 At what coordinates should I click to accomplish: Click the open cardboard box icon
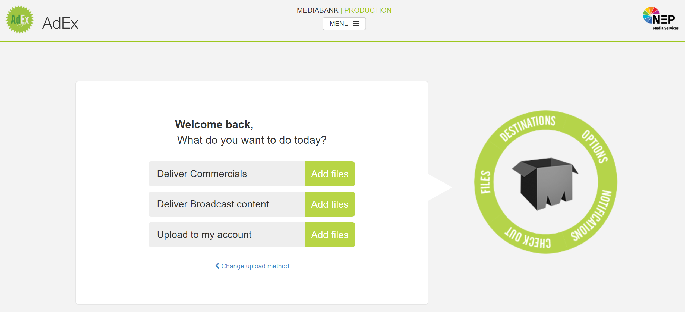(545, 184)
